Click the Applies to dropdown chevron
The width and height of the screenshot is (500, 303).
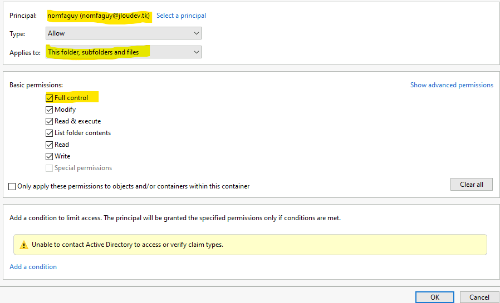[x=197, y=52]
